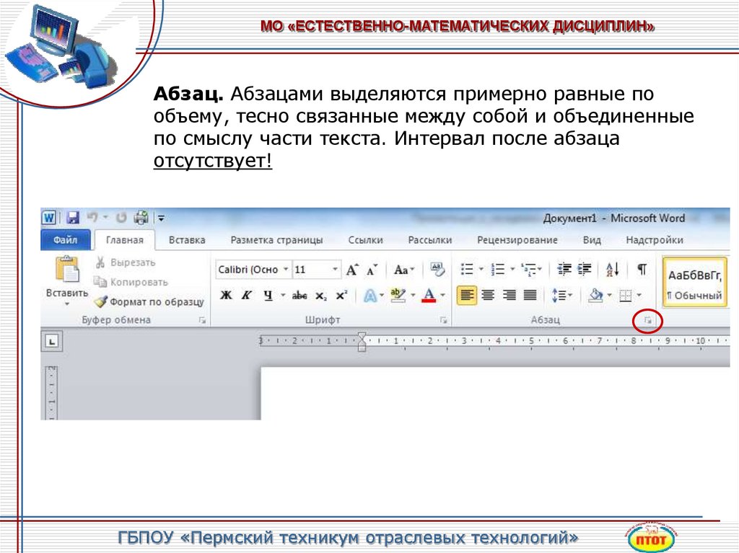Viewport: 739px width, 553px height.
Task: Open the line spacing icon menu
Action: coord(561,296)
